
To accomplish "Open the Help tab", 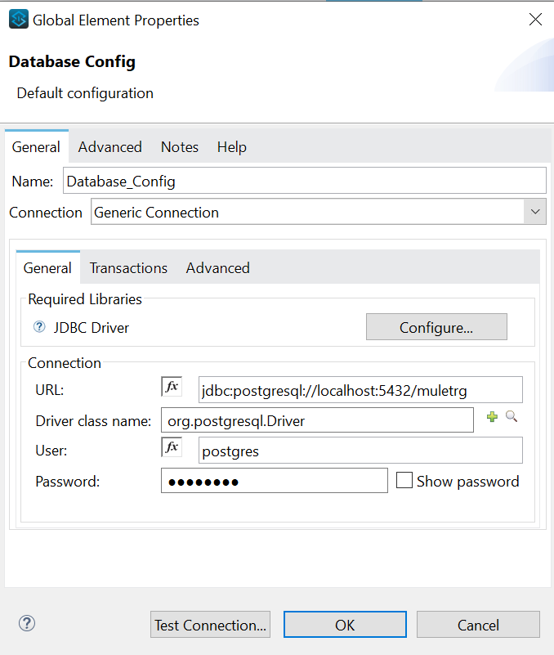I will point(231,147).
